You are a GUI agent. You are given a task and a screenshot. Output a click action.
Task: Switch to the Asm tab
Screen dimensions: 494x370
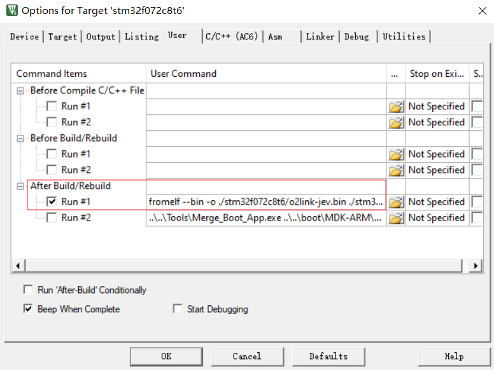[x=281, y=36]
